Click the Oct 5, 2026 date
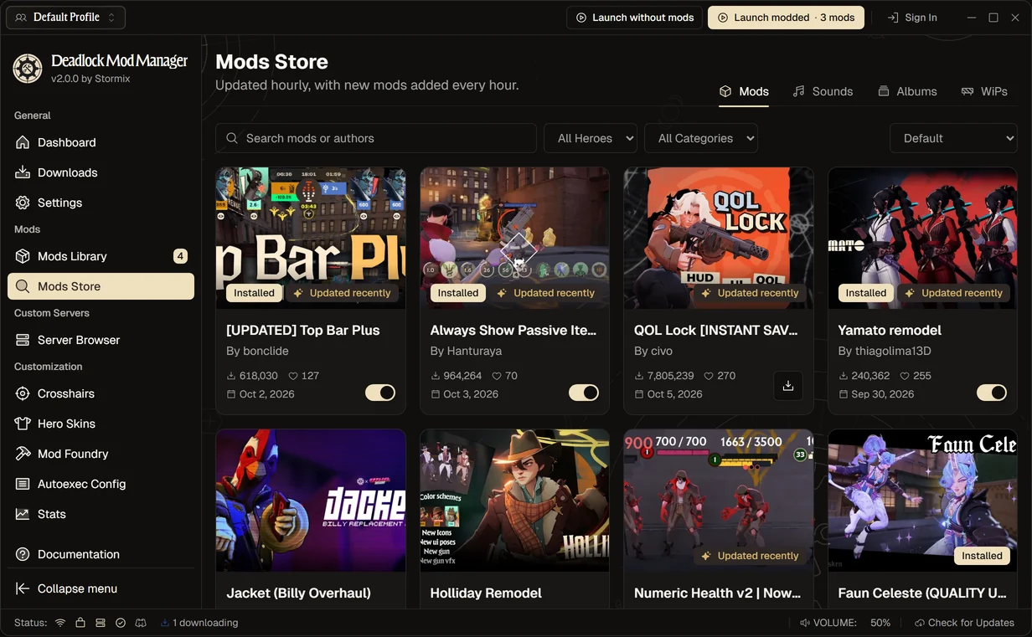This screenshot has height=637, width=1032. tap(674, 394)
